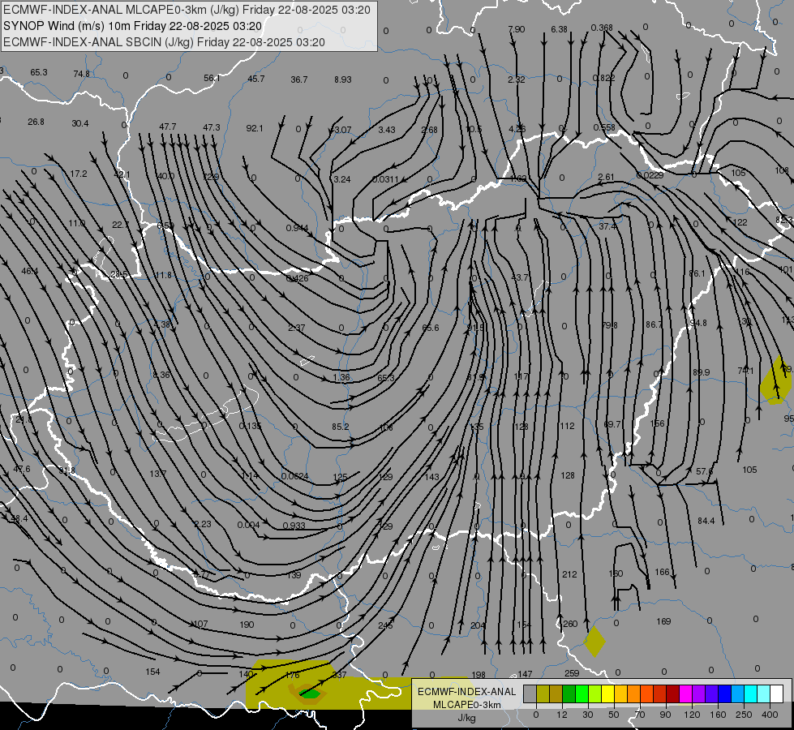The height and width of the screenshot is (730, 794).
Task: Click the legend tick label 12
Action: [x=562, y=715]
